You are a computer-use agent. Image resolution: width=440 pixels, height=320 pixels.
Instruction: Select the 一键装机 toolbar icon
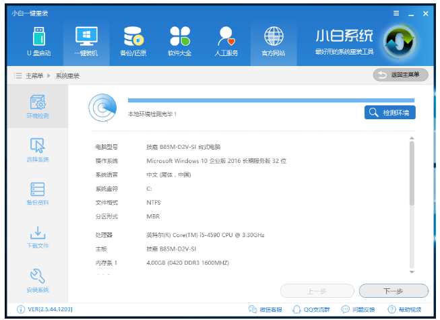[x=86, y=41]
